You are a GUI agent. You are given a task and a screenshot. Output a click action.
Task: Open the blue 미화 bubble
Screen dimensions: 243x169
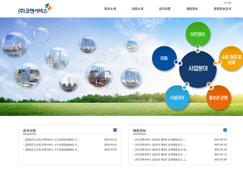[x=164, y=58]
